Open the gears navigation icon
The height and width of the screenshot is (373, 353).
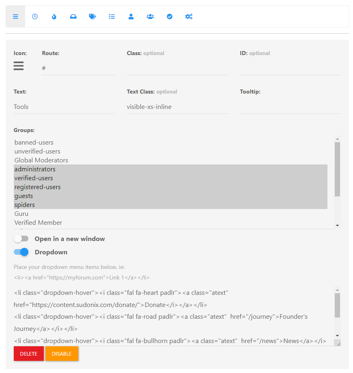click(x=189, y=17)
